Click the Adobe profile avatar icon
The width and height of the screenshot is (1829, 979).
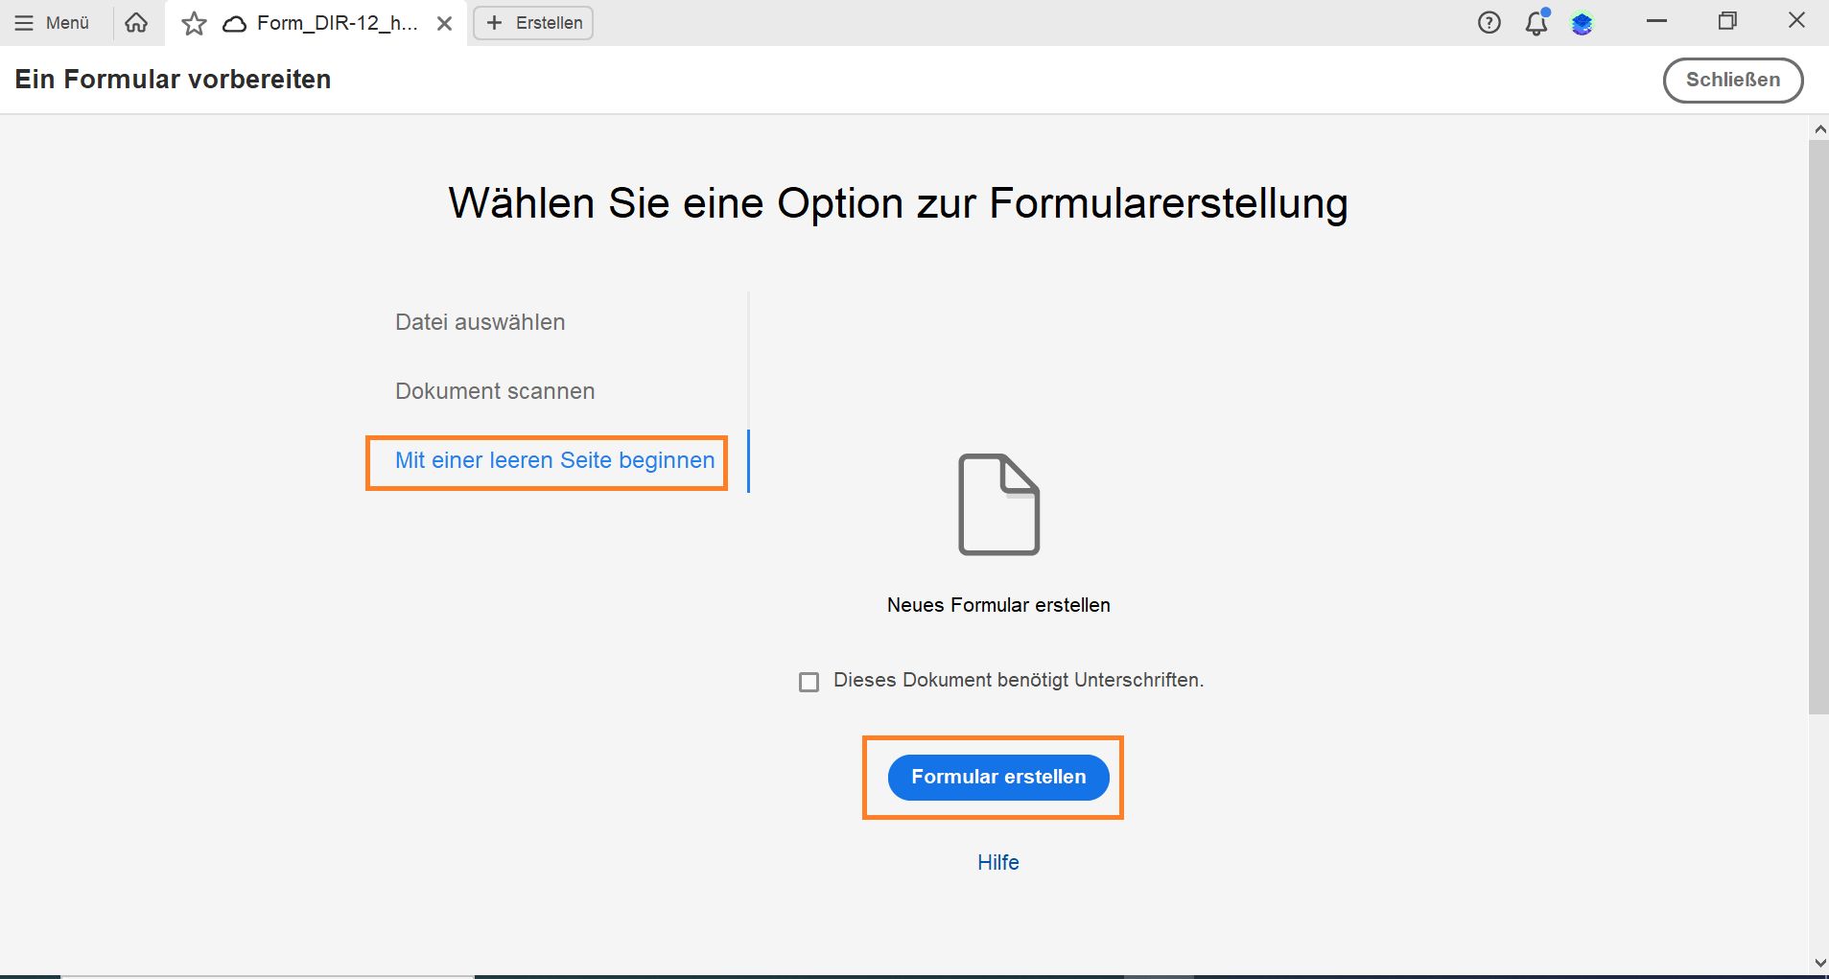1583,22
